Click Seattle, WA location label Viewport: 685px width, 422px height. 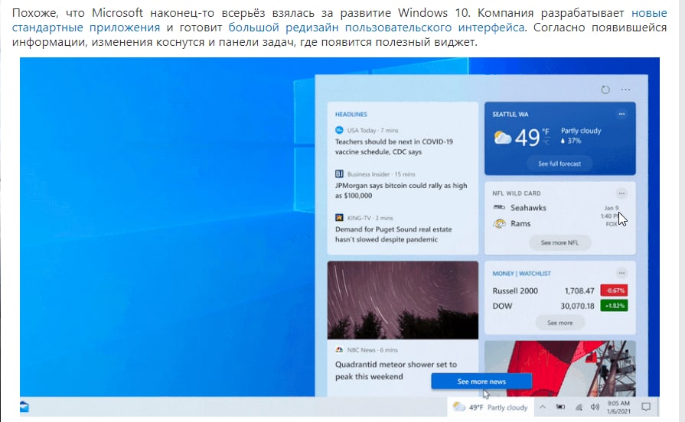coord(510,115)
